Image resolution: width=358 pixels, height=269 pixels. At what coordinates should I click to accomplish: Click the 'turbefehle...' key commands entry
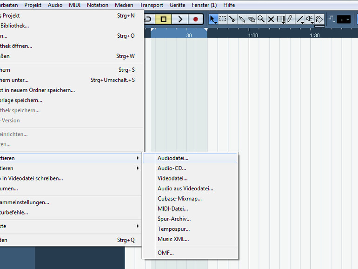[x=71, y=212]
